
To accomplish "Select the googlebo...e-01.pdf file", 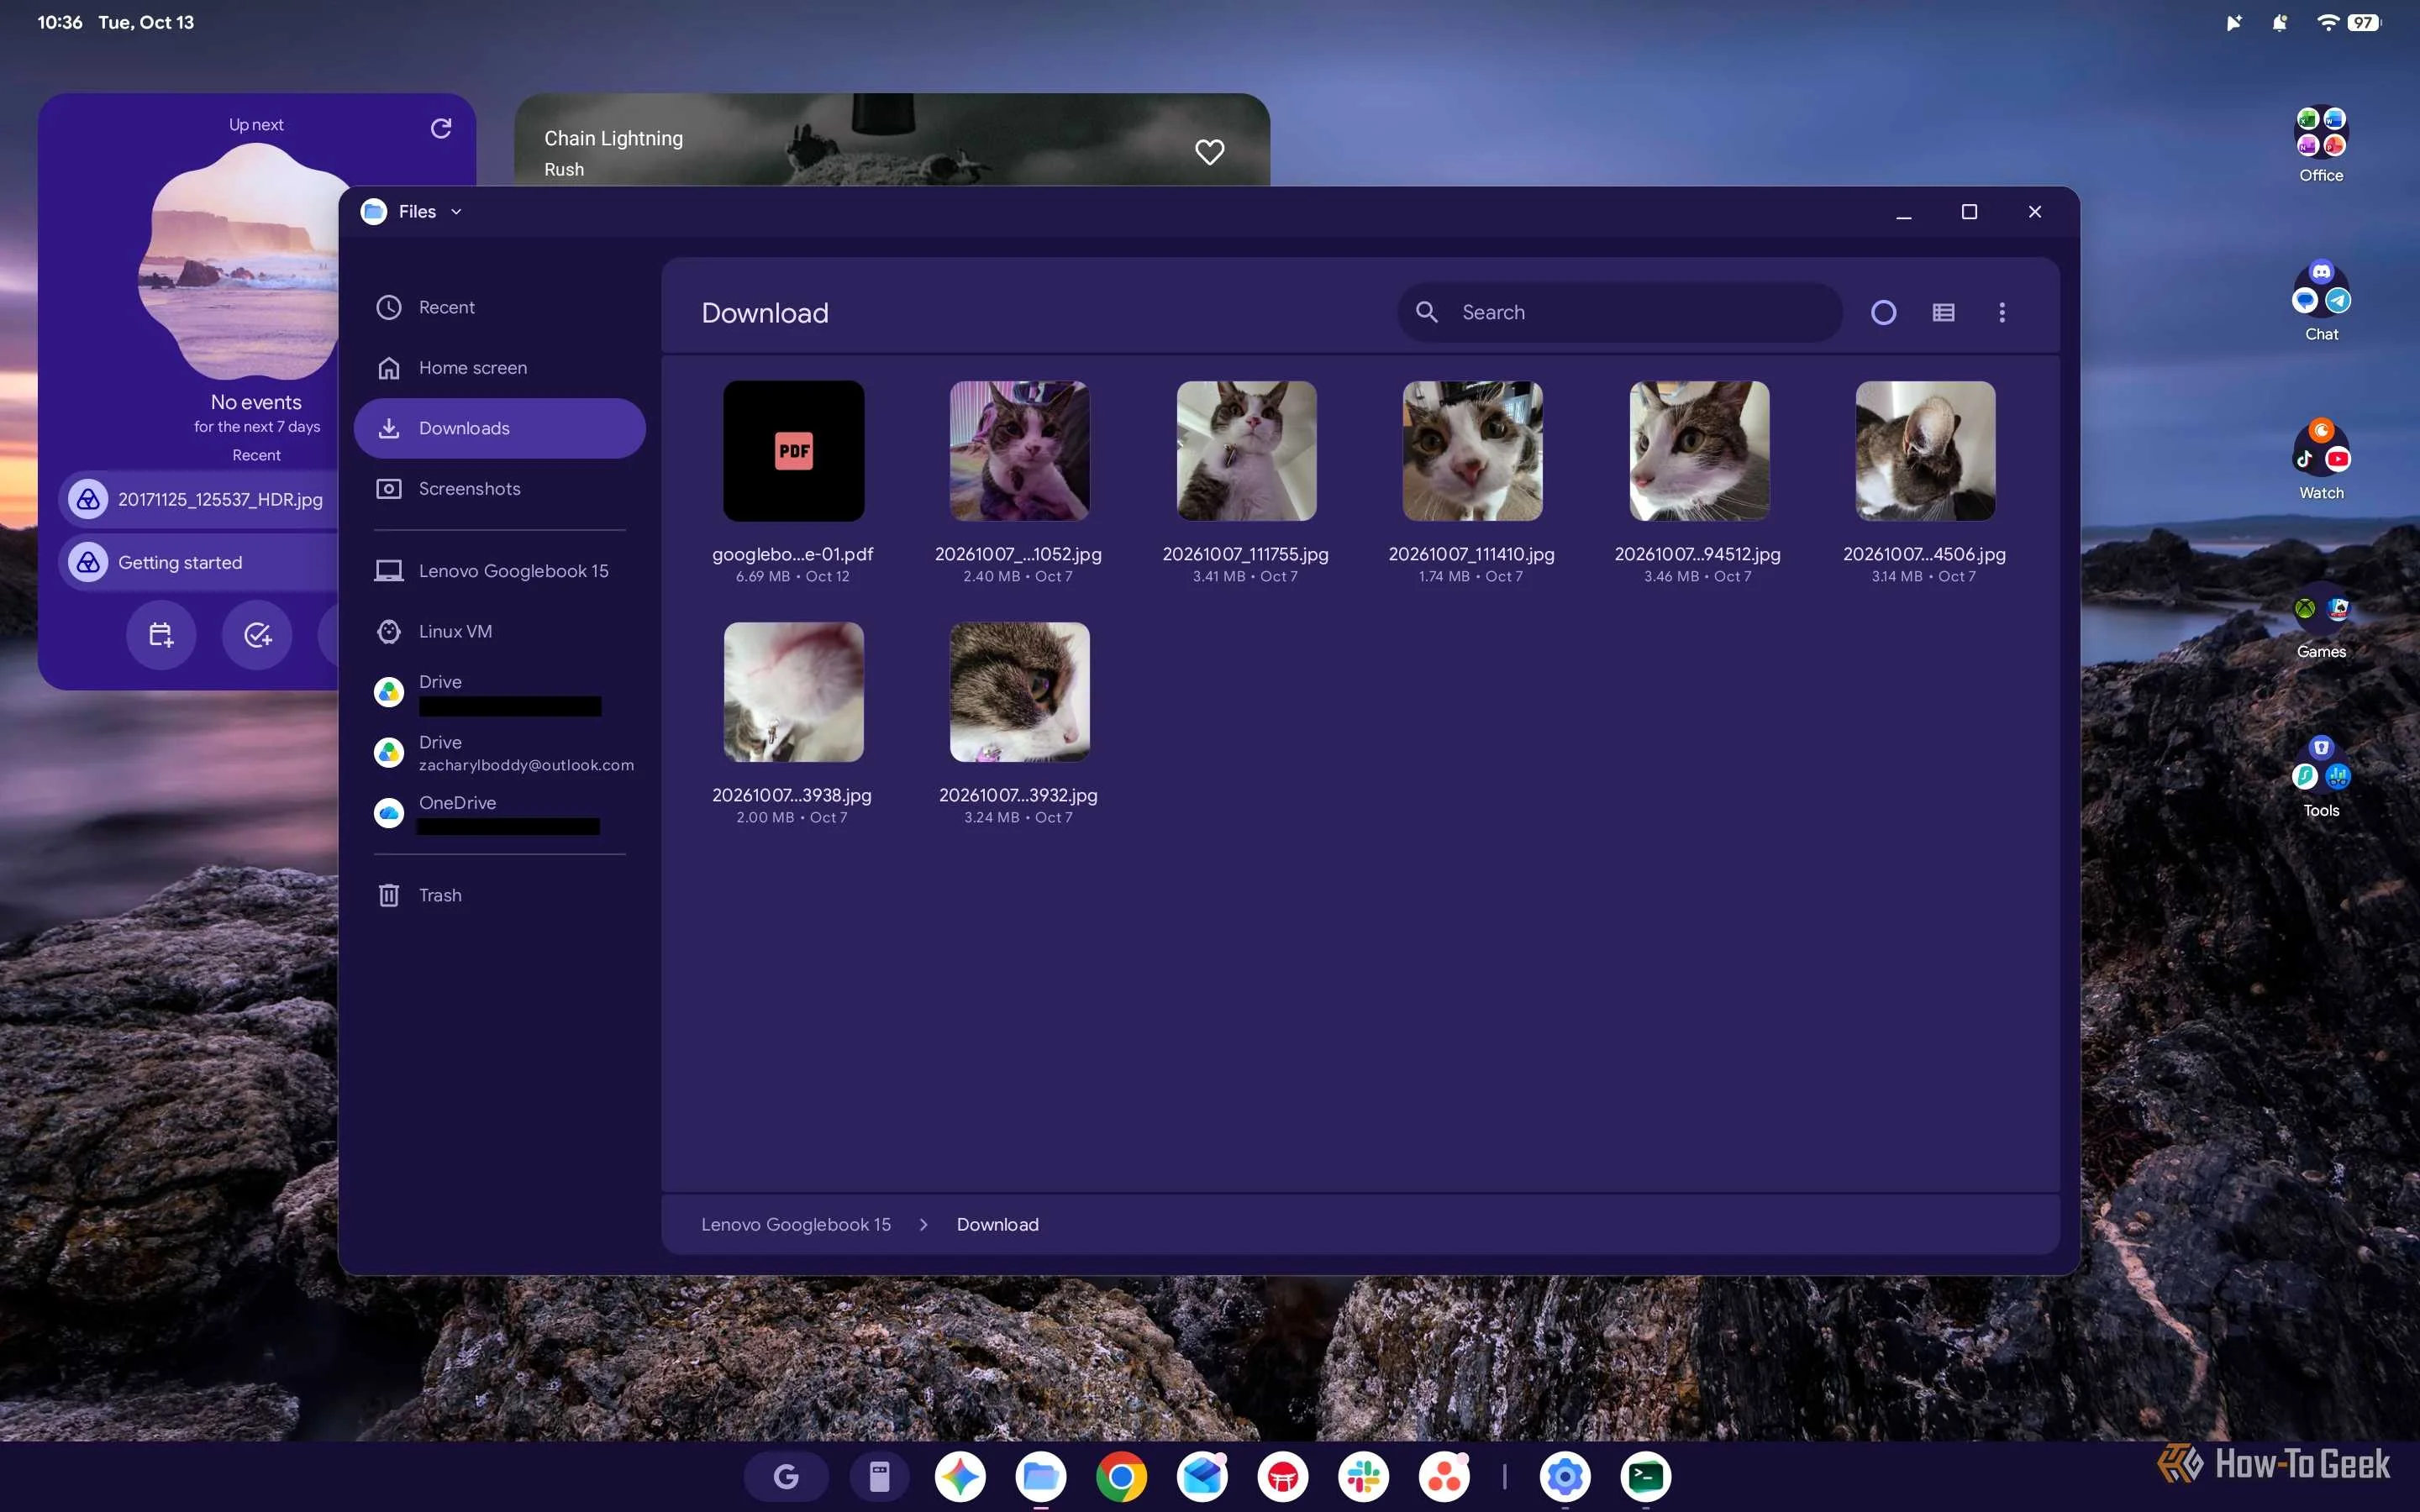I will click(793, 482).
